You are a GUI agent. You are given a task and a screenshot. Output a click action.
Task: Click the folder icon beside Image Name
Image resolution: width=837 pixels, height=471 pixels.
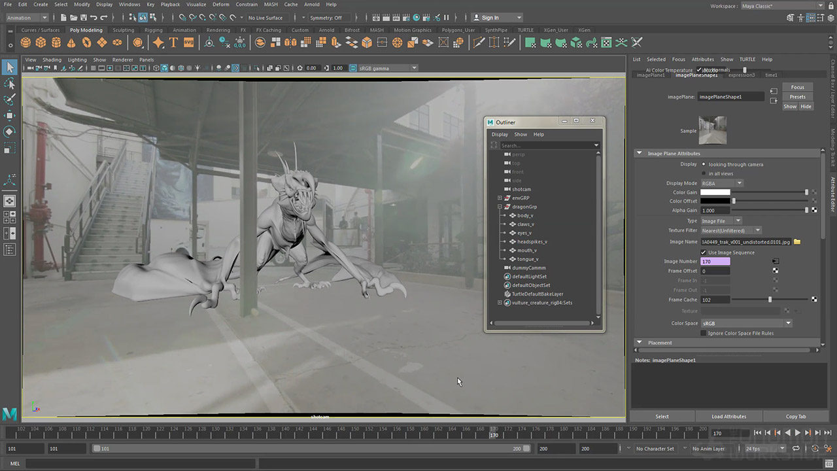(x=797, y=242)
